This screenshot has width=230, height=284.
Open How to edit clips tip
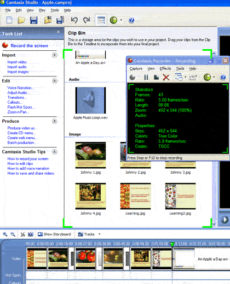click(x=20, y=164)
